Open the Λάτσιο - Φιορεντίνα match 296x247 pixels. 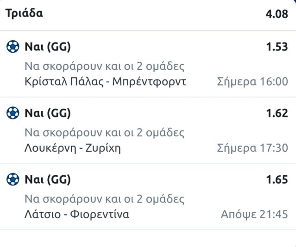[x=76, y=215]
